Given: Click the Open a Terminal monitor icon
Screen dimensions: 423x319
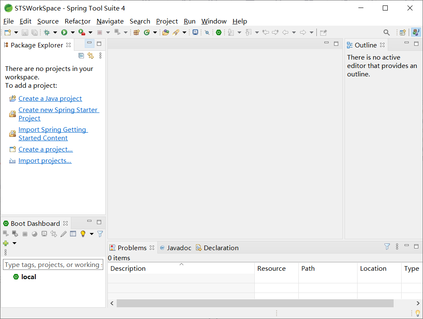Looking at the screenshot, I should pyautogui.click(x=195, y=32).
